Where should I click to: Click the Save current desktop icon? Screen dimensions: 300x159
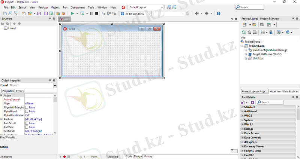point(169,7)
